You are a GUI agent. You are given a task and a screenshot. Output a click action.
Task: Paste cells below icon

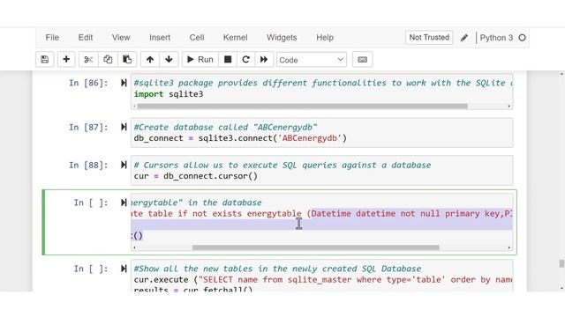click(127, 59)
